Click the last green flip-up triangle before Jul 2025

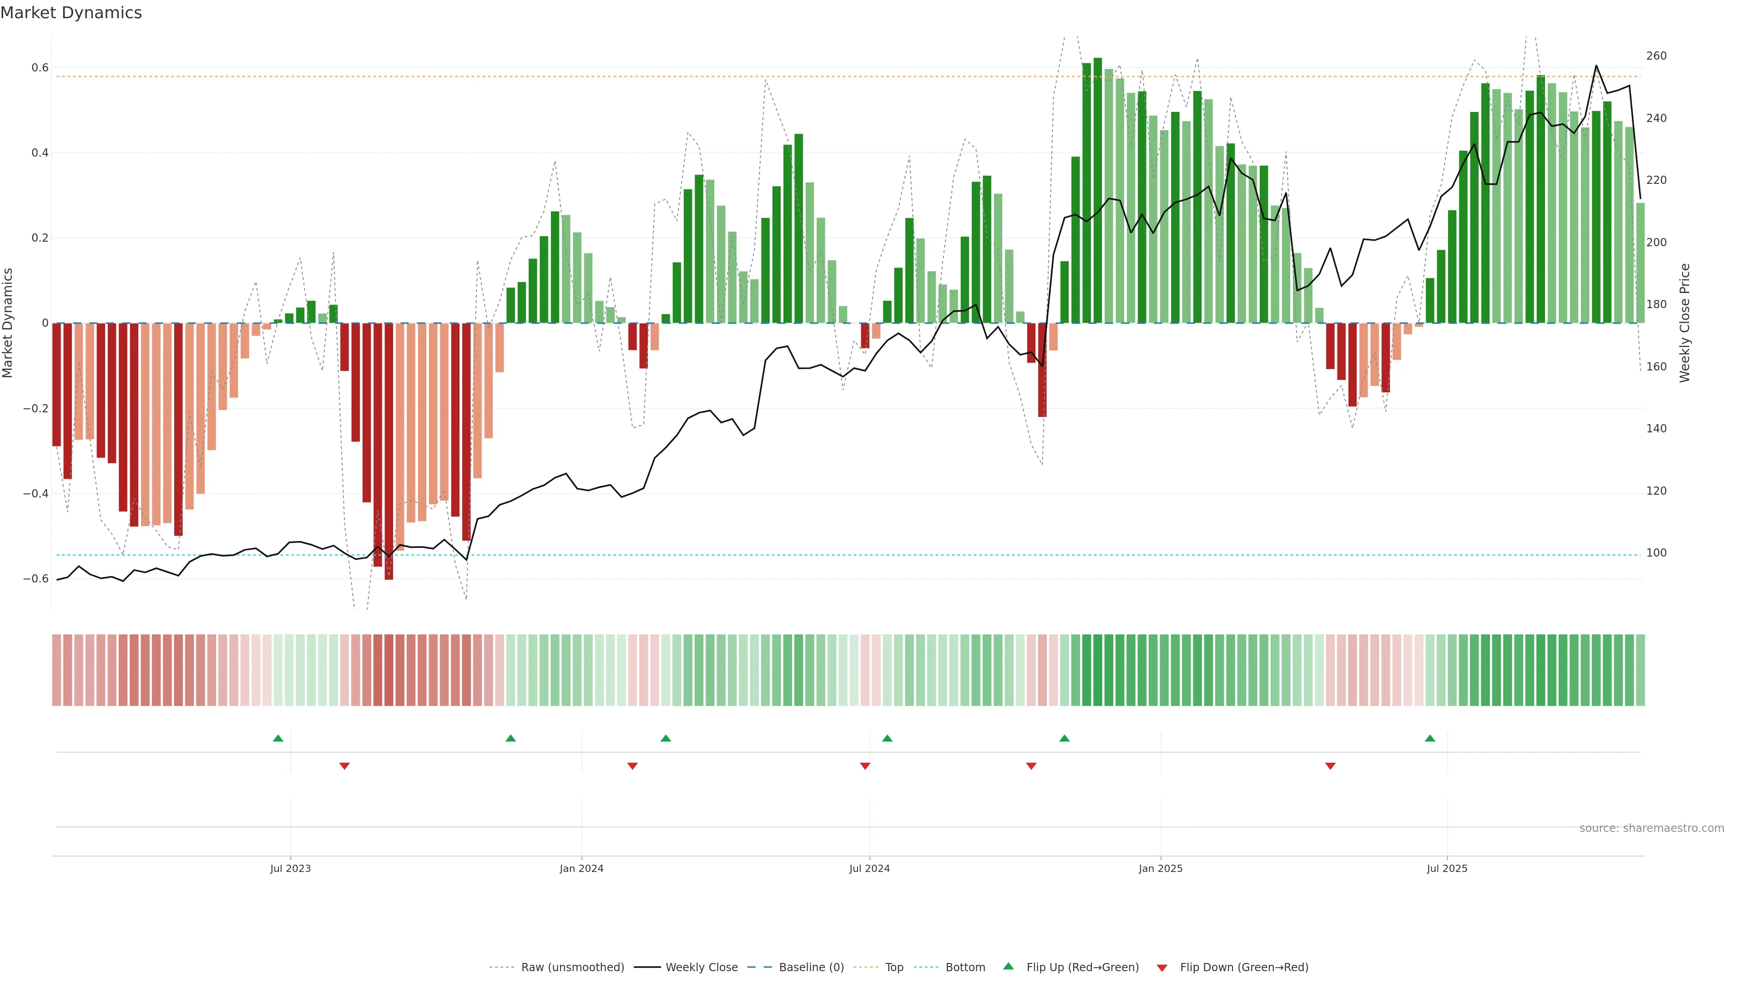tap(1429, 738)
